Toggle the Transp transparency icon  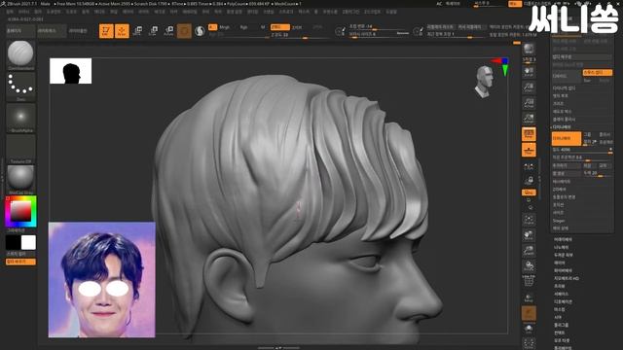[529, 297]
